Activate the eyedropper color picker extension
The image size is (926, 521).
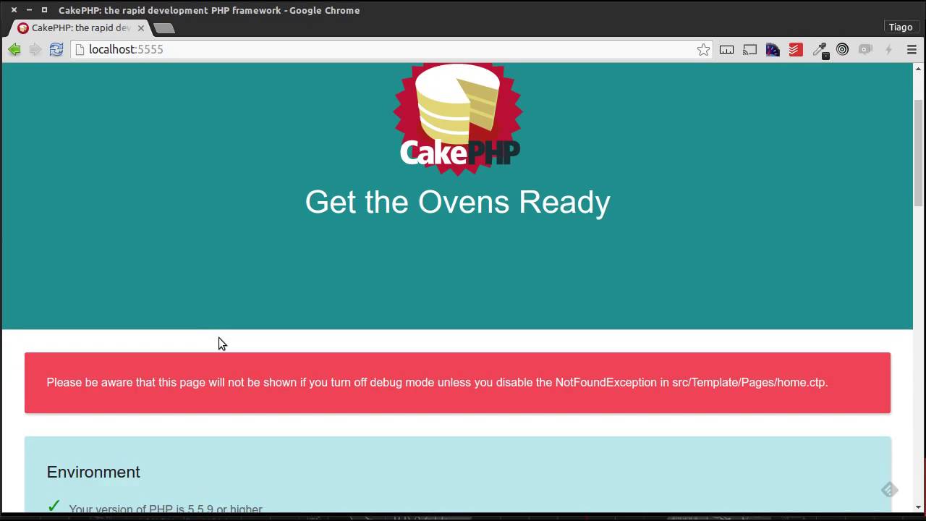(x=820, y=50)
